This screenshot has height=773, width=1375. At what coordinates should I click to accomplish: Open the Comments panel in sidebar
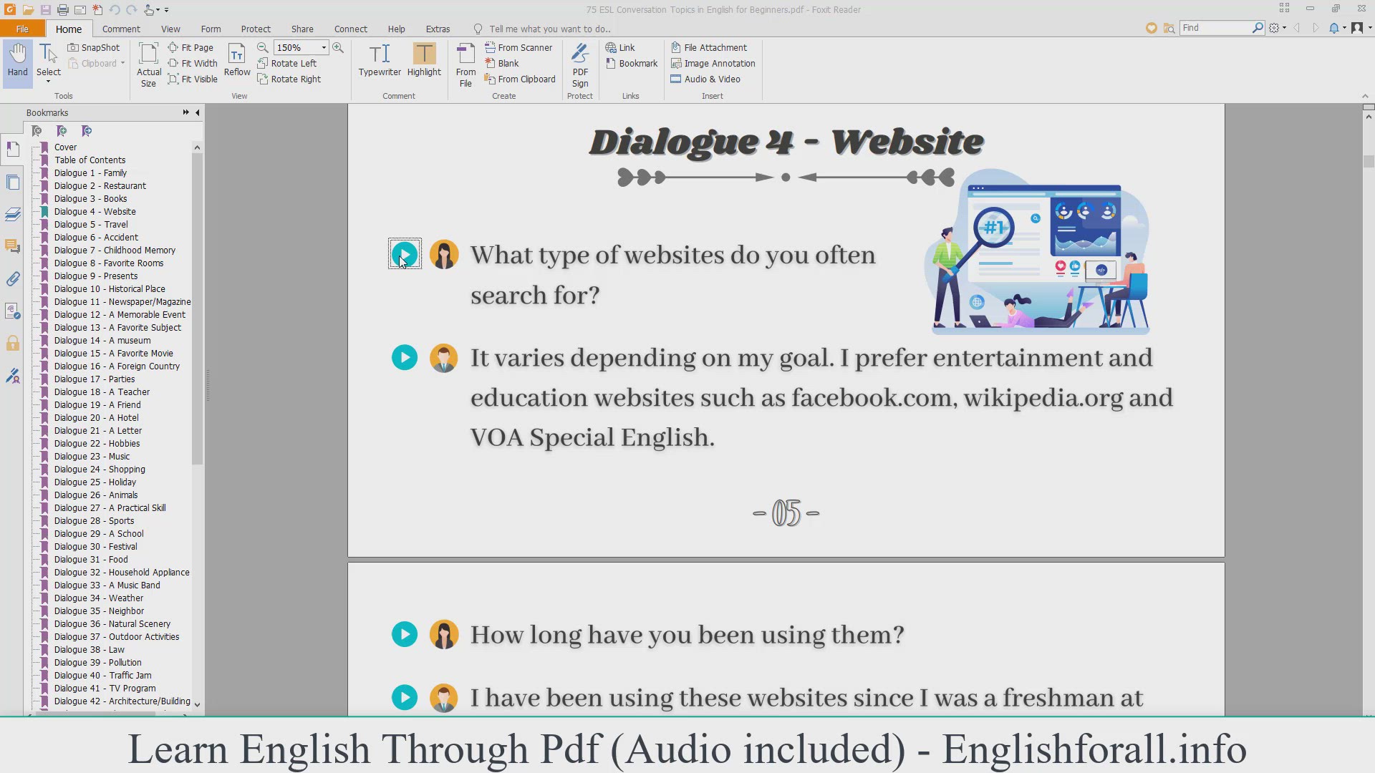[13, 246]
